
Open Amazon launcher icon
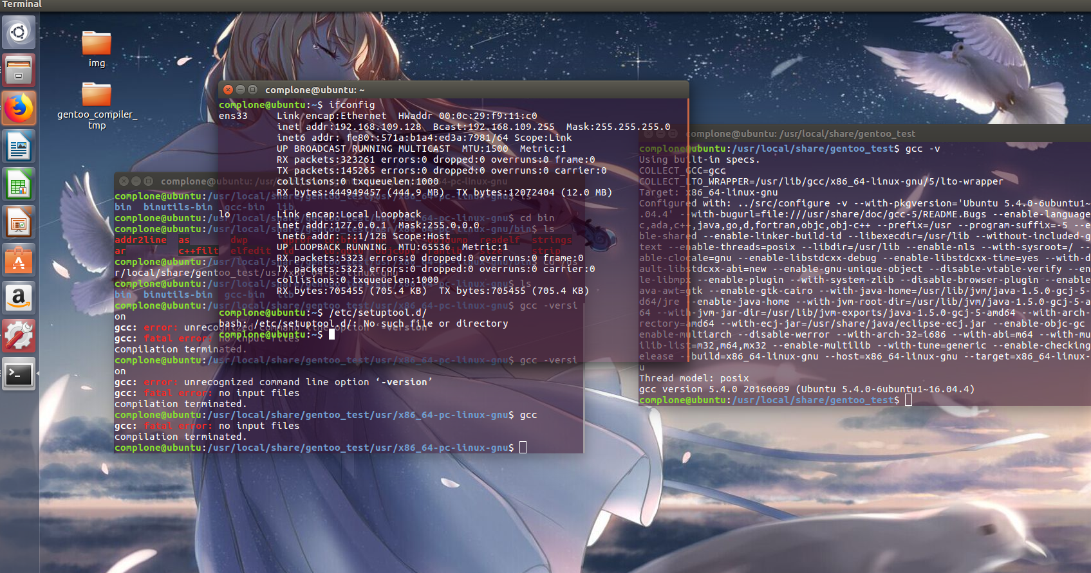(x=19, y=298)
